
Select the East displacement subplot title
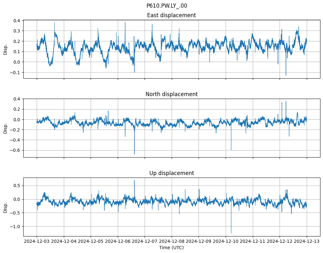pos(171,15)
